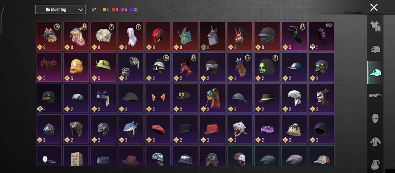Choose the orange cat ears item

click(x=158, y=98)
